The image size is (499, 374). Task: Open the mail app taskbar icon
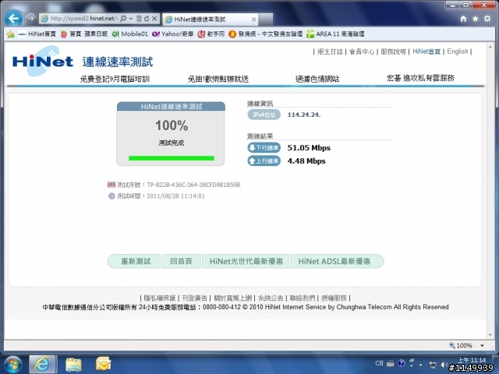pos(104,365)
